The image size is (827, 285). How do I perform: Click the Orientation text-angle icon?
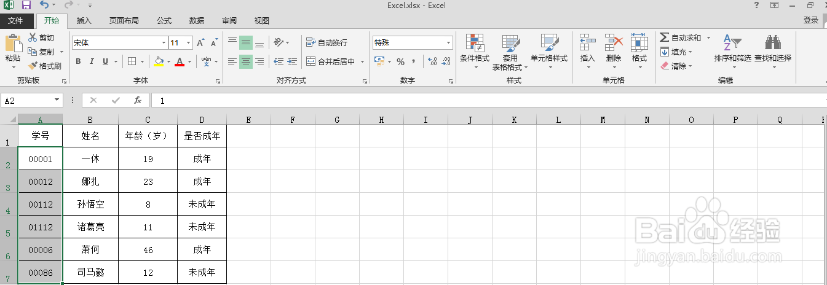click(x=279, y=42)
